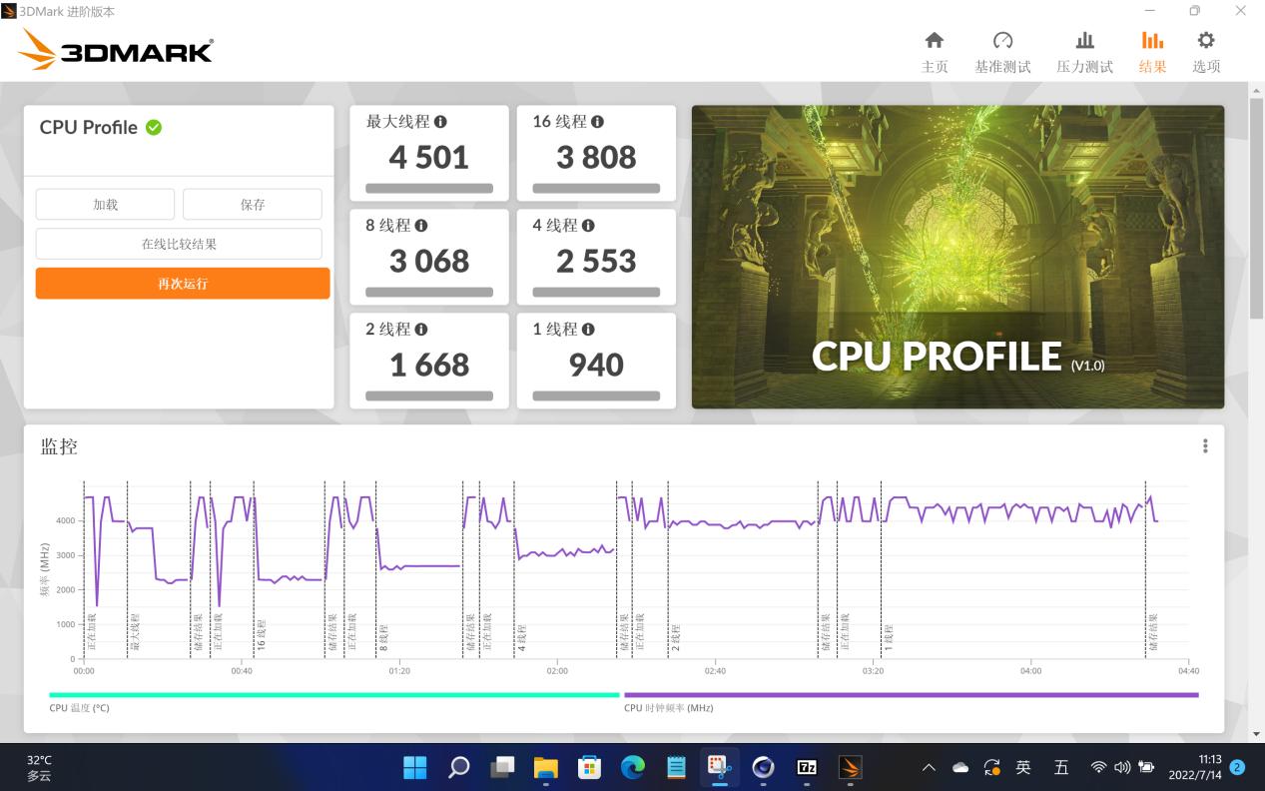Open the 选项 options tab

(1206, 52)
